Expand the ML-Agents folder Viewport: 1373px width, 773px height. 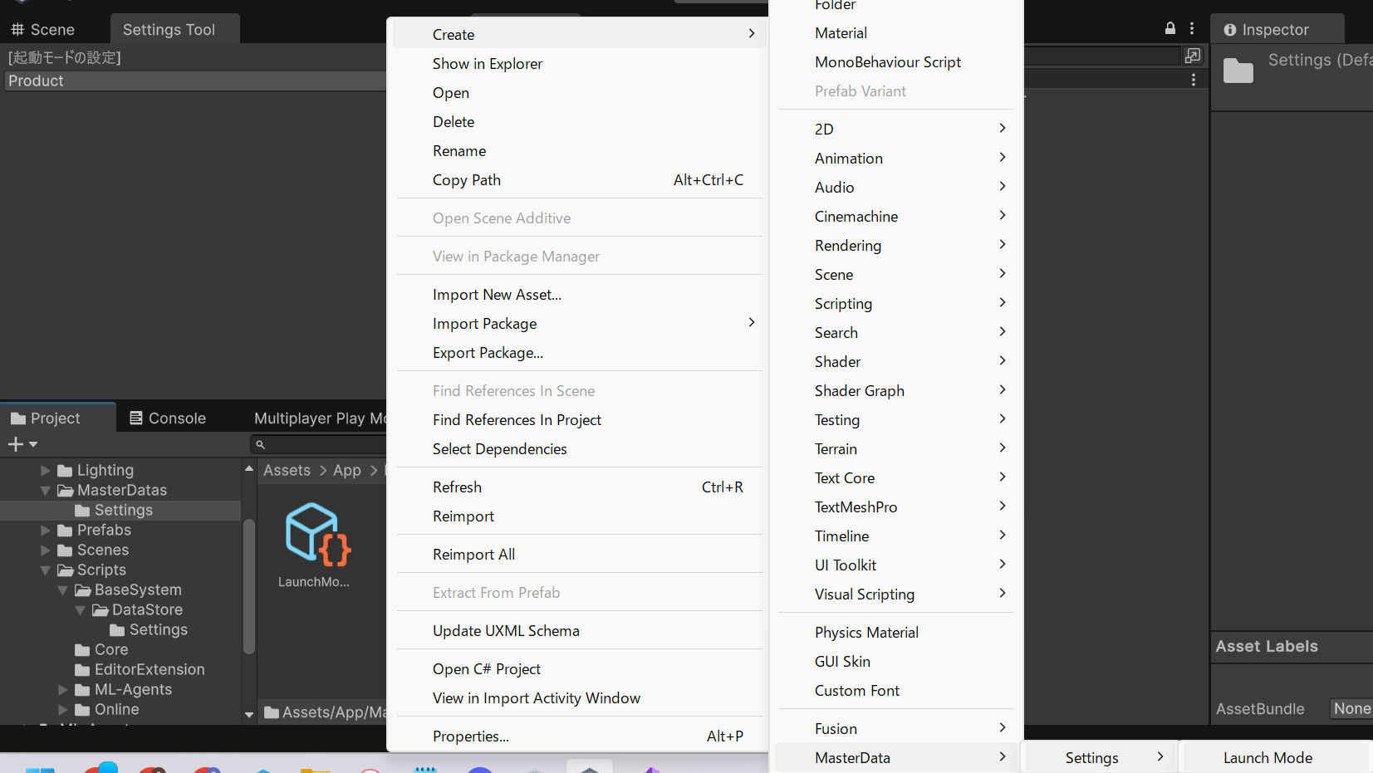[x=62, y=690]
